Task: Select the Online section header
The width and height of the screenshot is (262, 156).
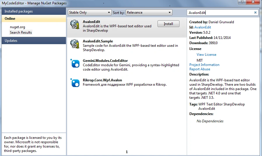Action: click(x=34, y=19)
